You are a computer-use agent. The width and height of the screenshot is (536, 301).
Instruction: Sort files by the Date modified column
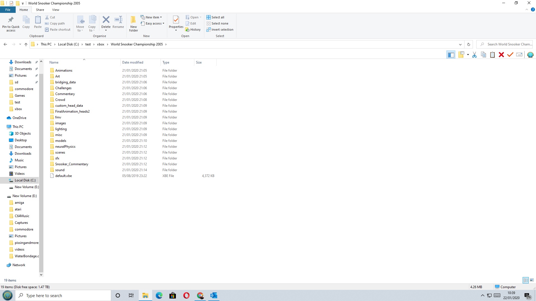(x=140, y=62)
